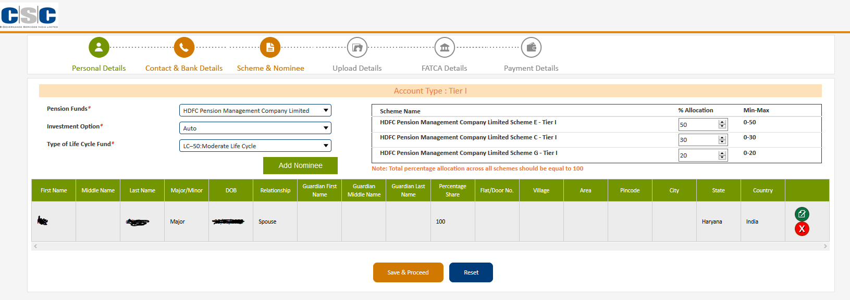
Task: Click the % Allocation column header
Action: coord(696,110)
